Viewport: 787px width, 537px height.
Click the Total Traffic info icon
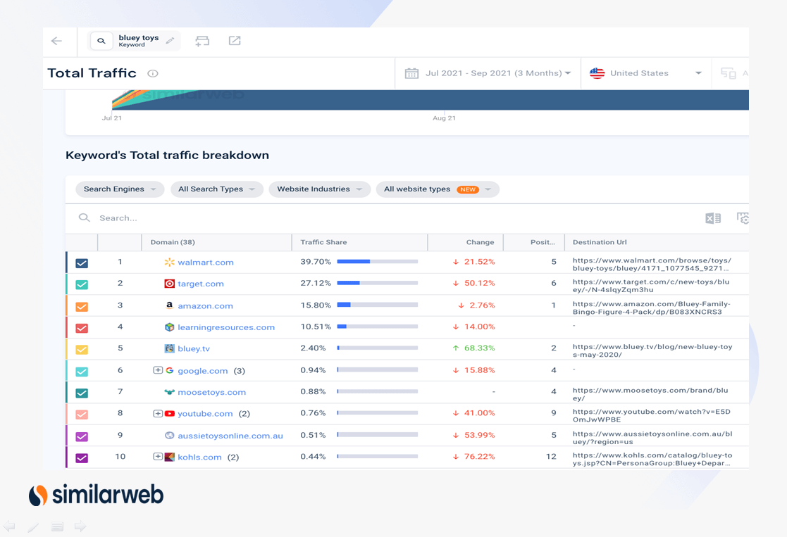(x=152, y=73)
